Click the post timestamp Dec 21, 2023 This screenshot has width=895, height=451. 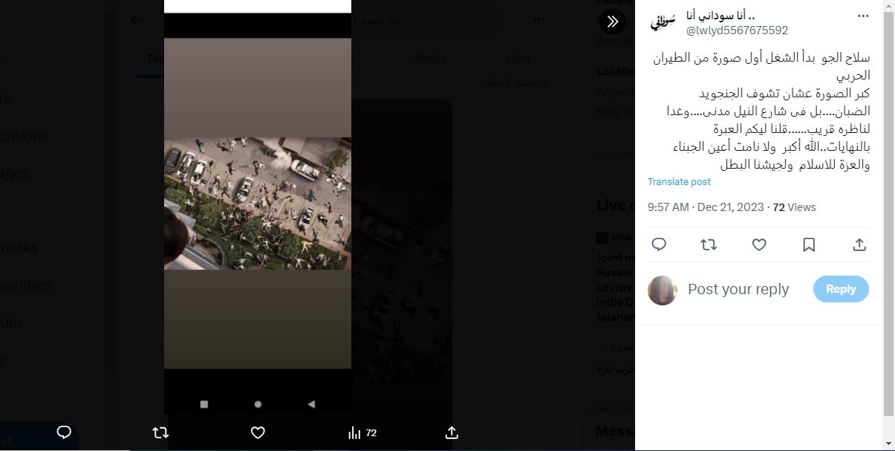[x=706, y=207]
